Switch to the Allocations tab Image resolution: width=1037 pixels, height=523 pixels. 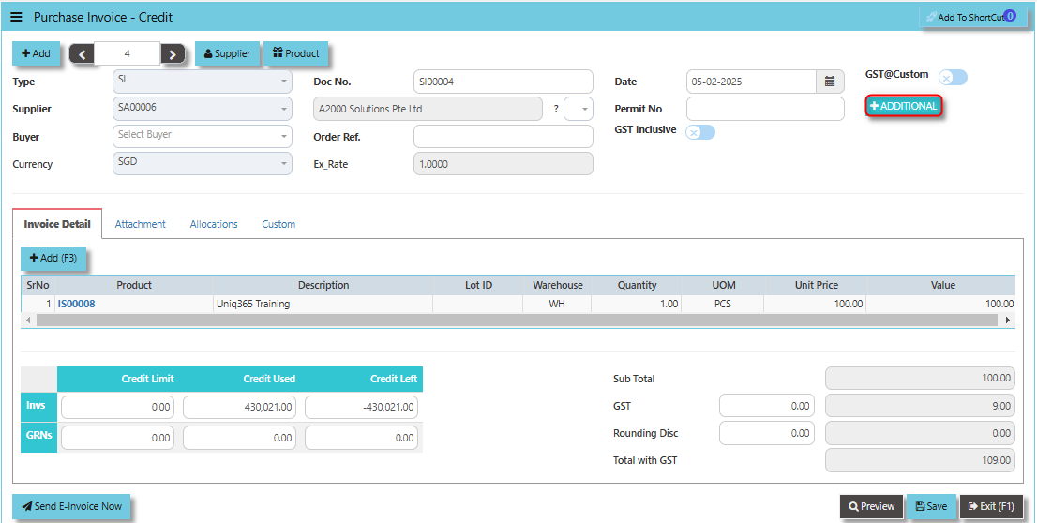214,224
